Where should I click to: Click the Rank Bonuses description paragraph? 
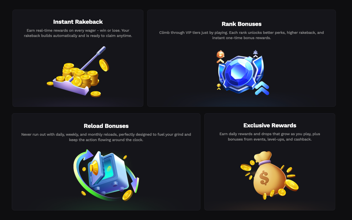242,35
